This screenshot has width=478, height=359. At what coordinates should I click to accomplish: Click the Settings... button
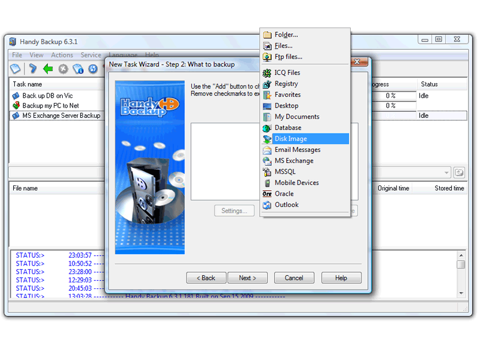234,211
